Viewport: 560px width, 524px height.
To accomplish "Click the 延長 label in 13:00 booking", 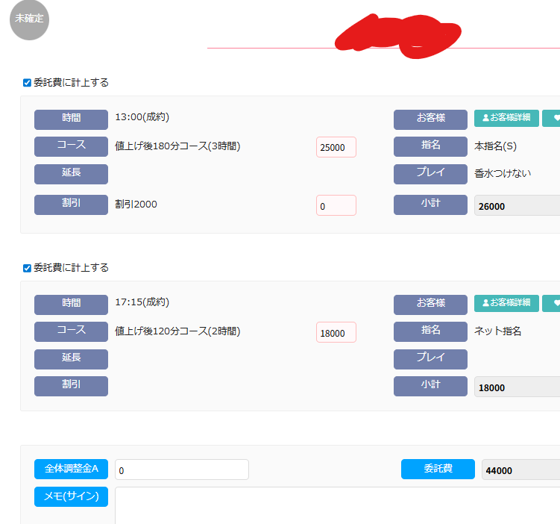I will (71, 174).
